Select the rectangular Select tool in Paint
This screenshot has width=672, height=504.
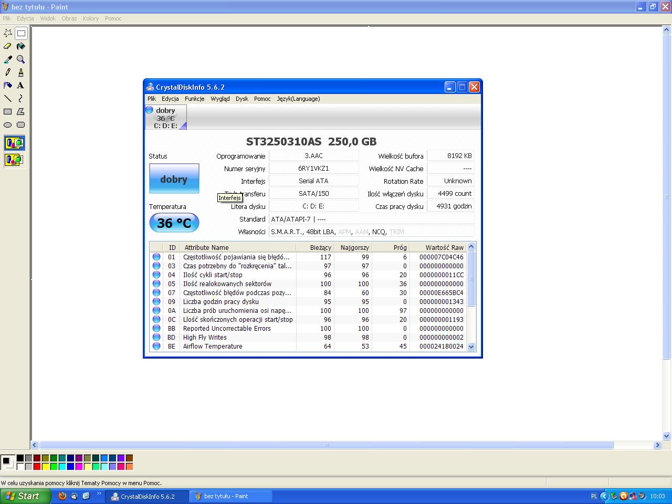click(21, 33)
